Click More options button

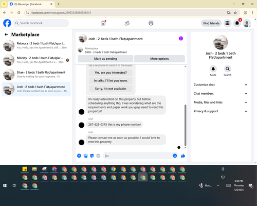click(x=159, y=59)
